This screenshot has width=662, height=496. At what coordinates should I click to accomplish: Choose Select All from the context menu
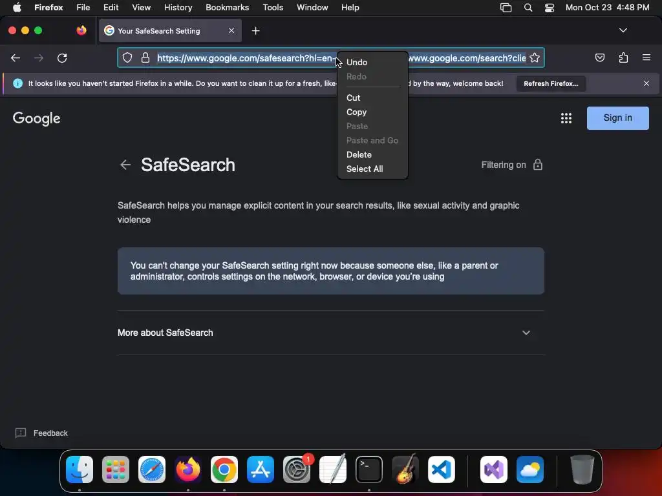click(x=372, y=169)
